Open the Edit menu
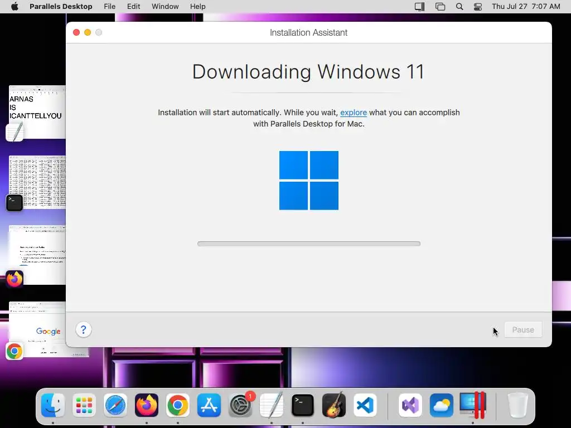Screen dimensions: 571x428 point(133,7)
